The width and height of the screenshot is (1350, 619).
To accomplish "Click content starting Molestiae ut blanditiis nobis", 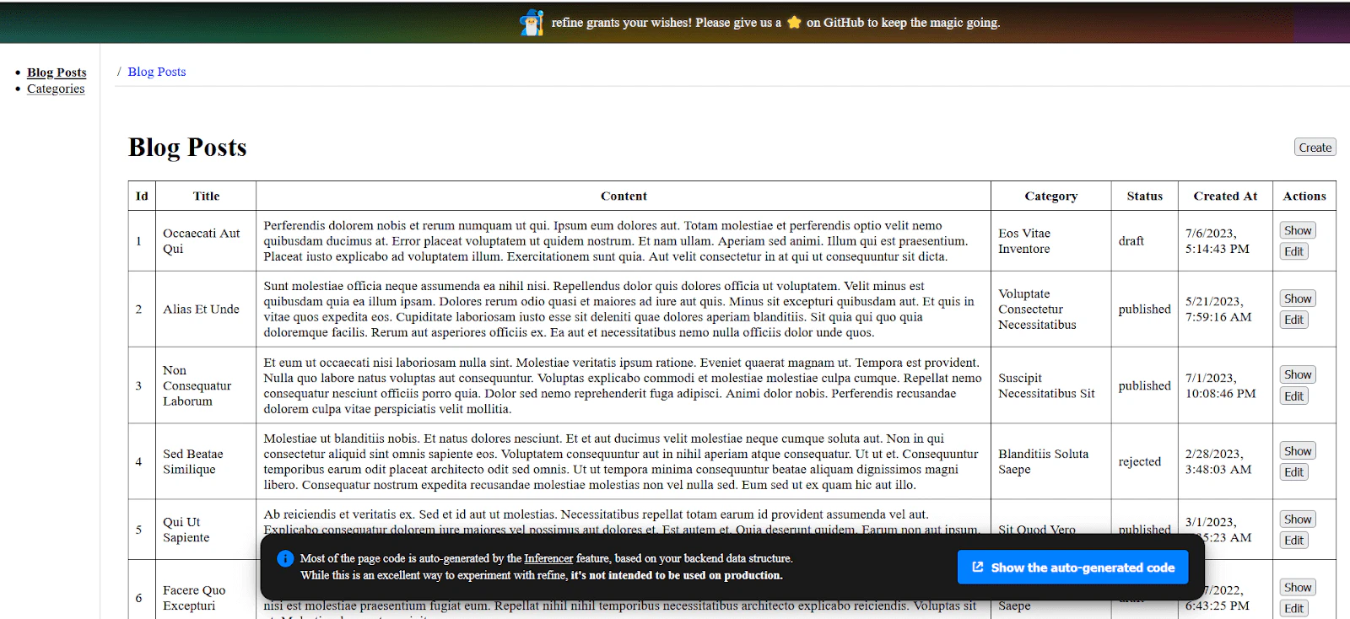I will point(624,461).
